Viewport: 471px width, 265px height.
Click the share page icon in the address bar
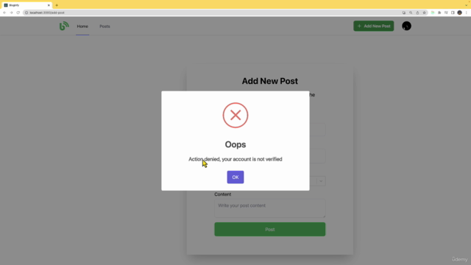[x=417, y=13]
